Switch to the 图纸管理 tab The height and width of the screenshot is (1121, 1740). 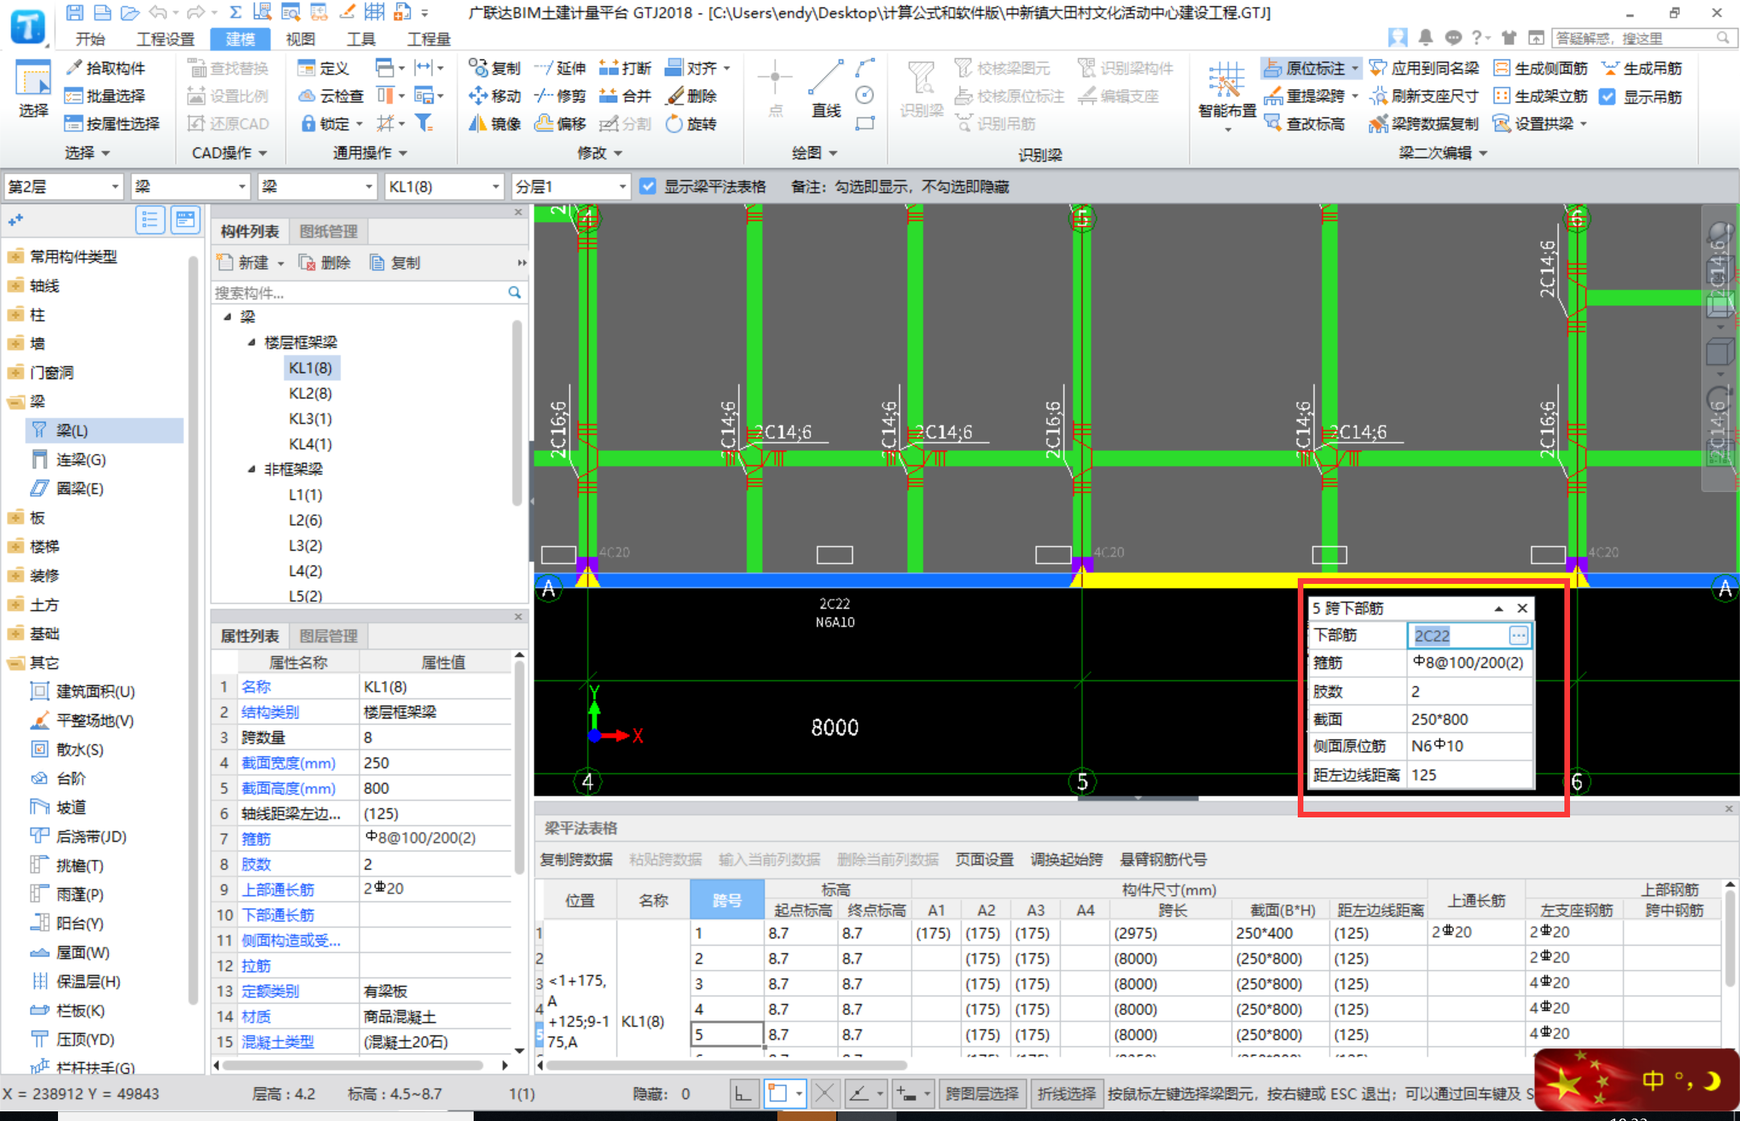(329, 231)
